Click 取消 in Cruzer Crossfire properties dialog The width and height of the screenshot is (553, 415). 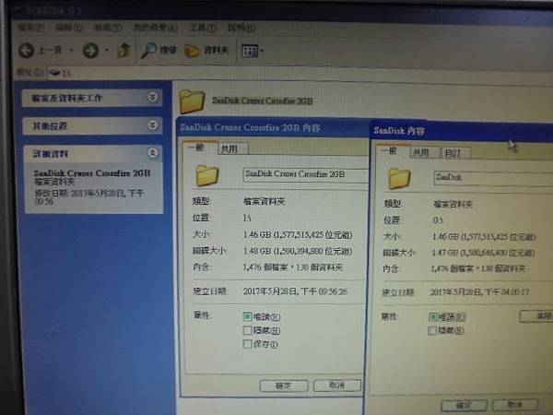(337, 385)
